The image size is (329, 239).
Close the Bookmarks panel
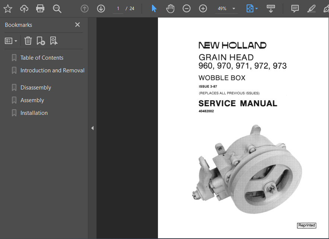pyautogui.click(x=77, y=25)
